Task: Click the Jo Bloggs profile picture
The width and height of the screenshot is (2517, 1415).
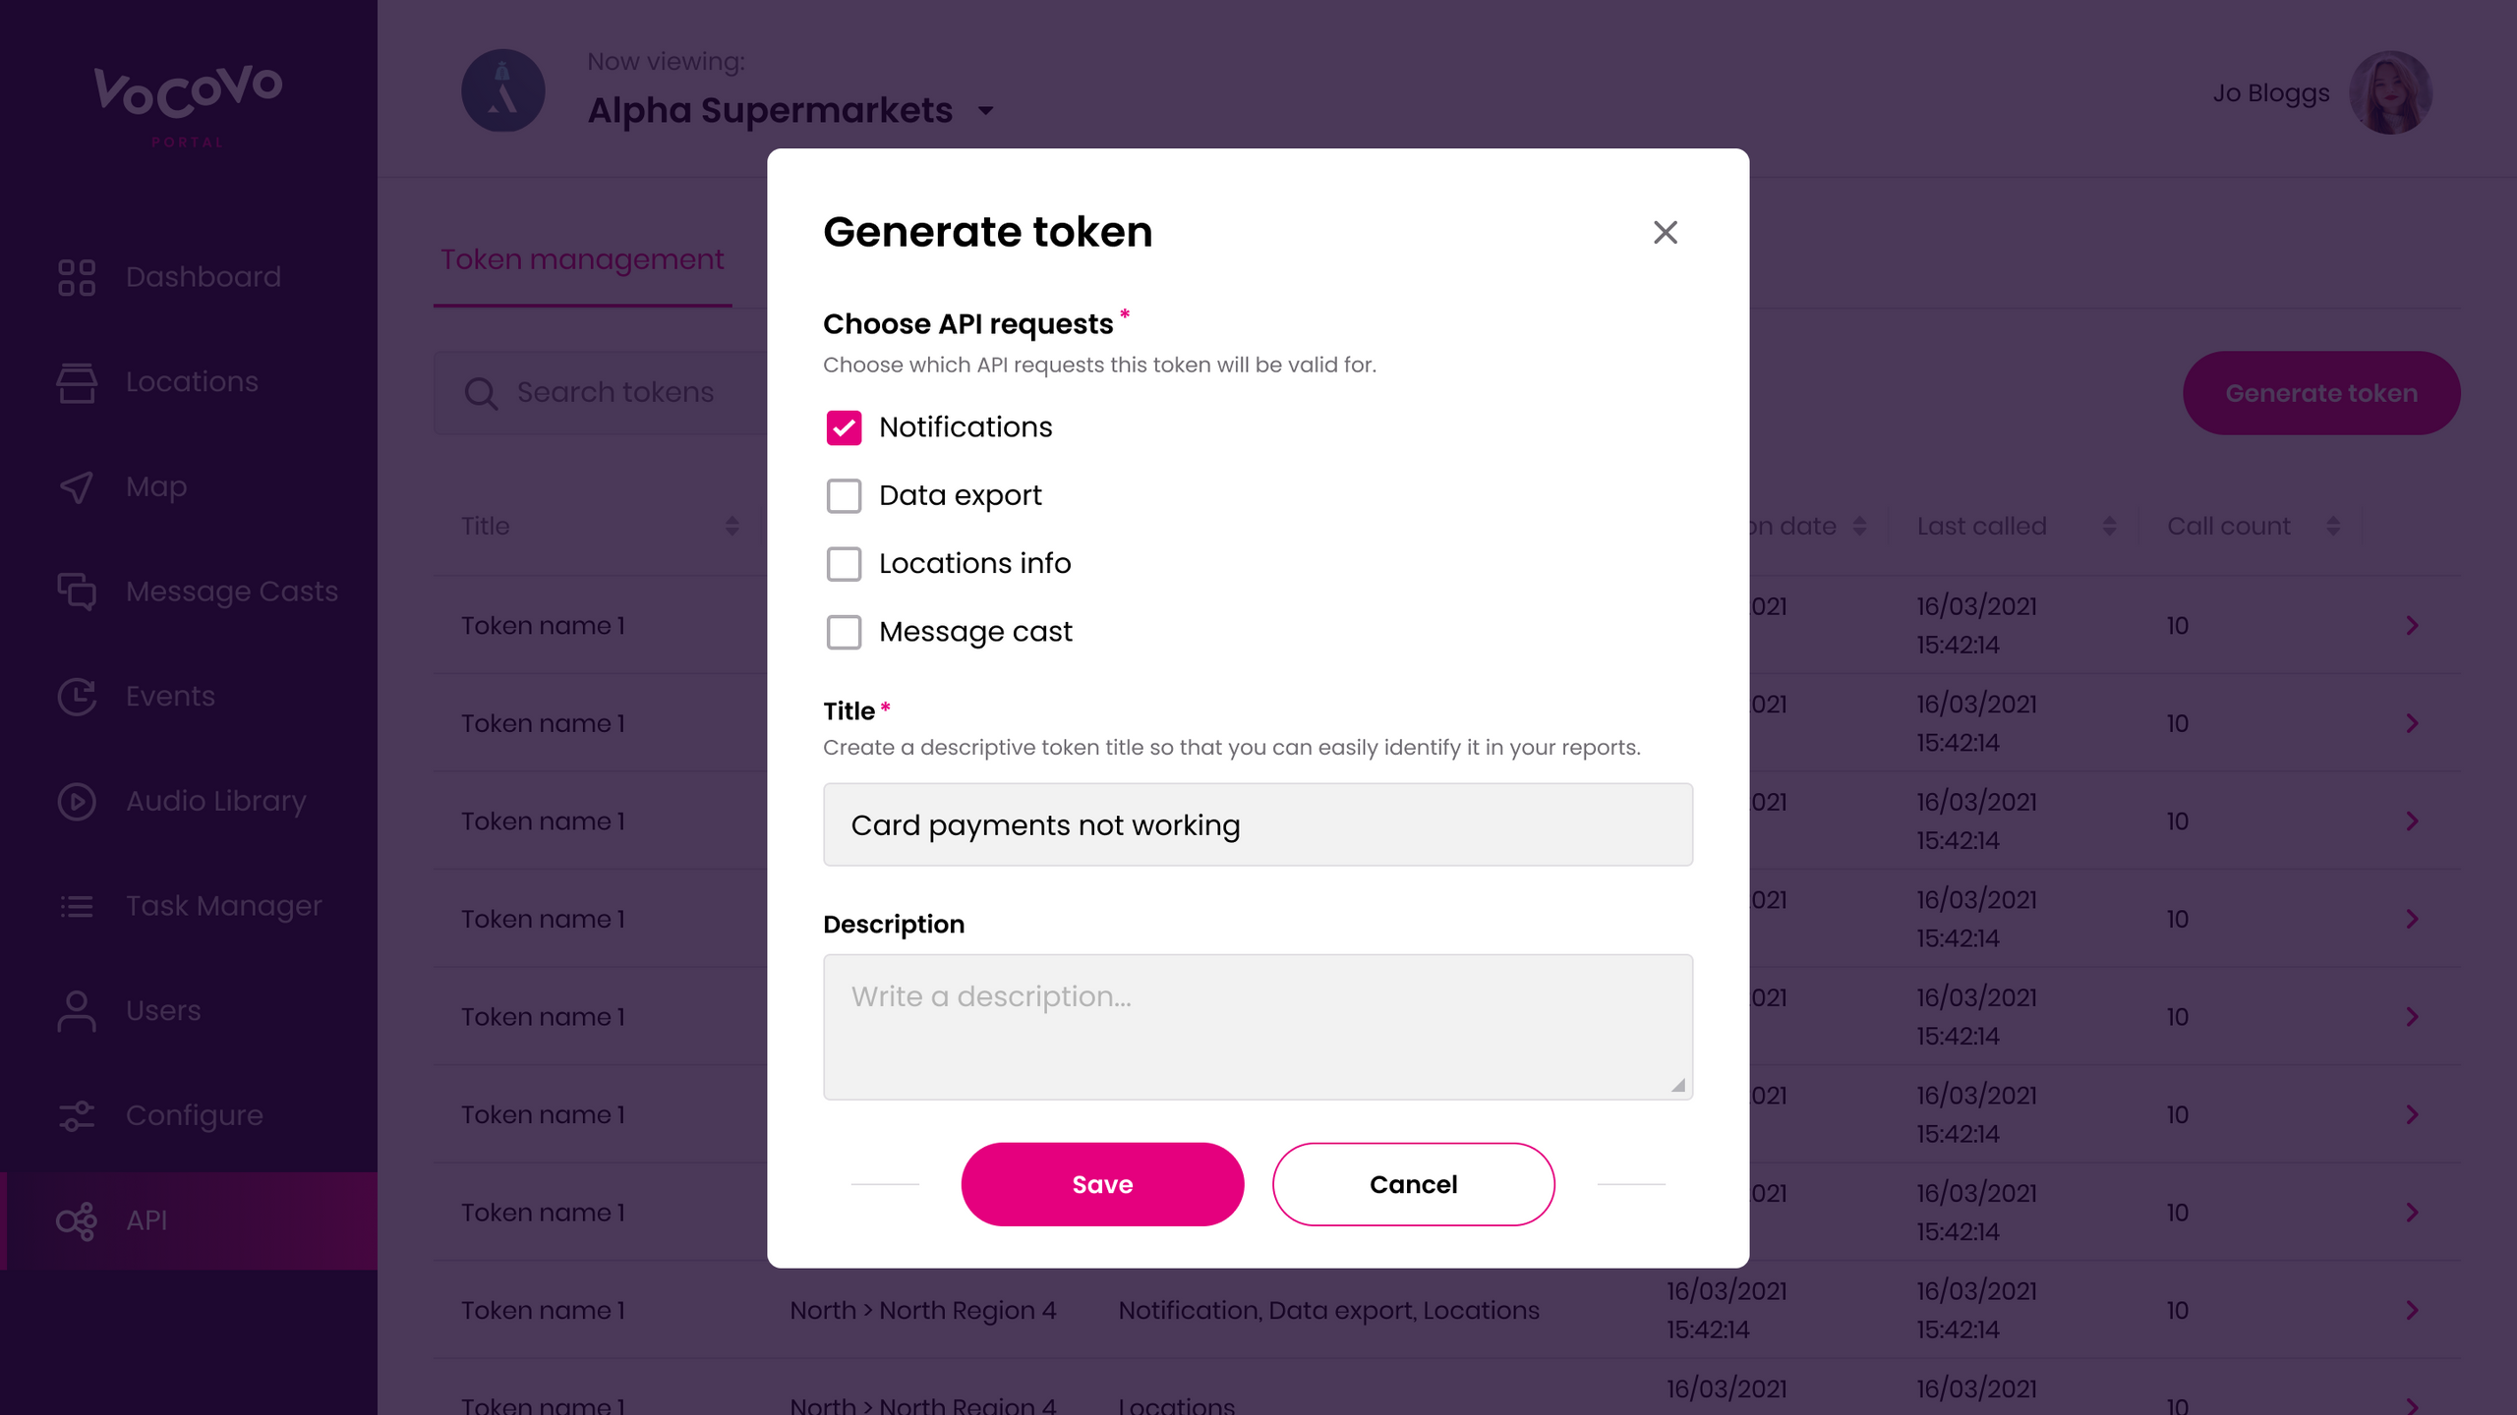Action: tap(2393, 91)
